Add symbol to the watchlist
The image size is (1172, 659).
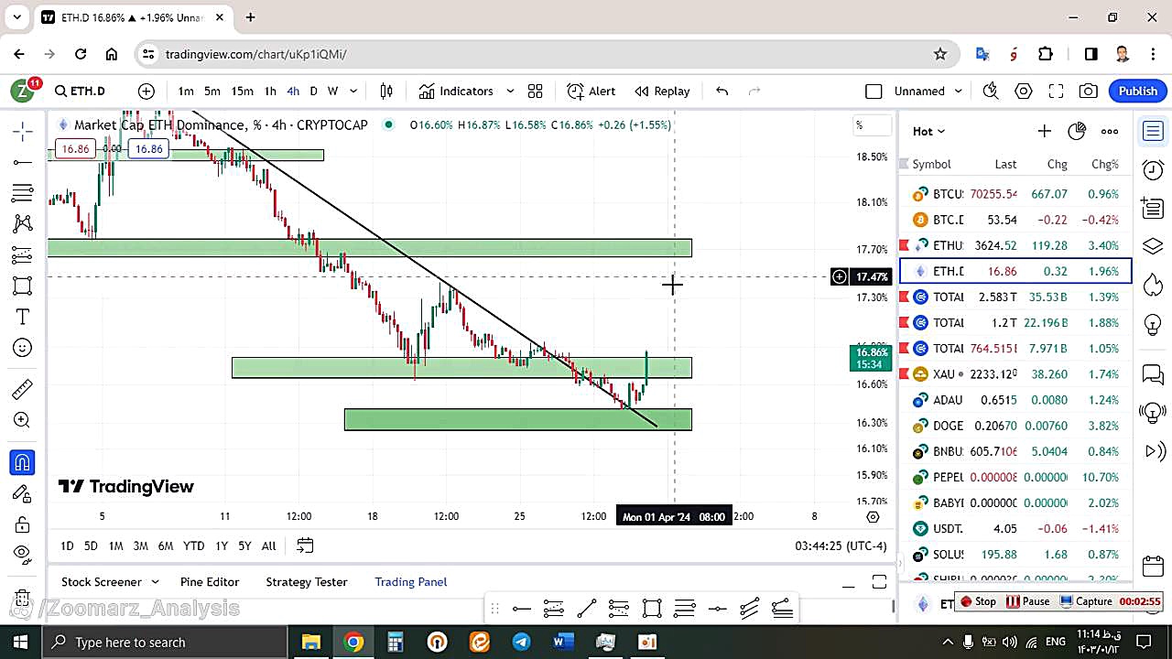(1044, 131)
